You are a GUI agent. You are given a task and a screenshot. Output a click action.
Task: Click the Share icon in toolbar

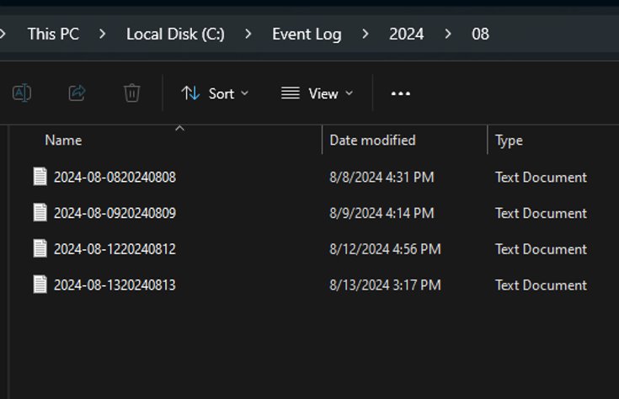[77, 93]
